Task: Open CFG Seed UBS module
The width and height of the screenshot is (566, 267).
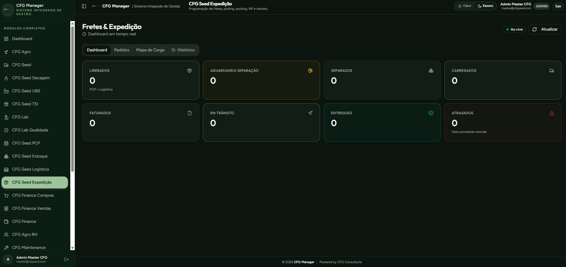Action: (x=35, y=91)
